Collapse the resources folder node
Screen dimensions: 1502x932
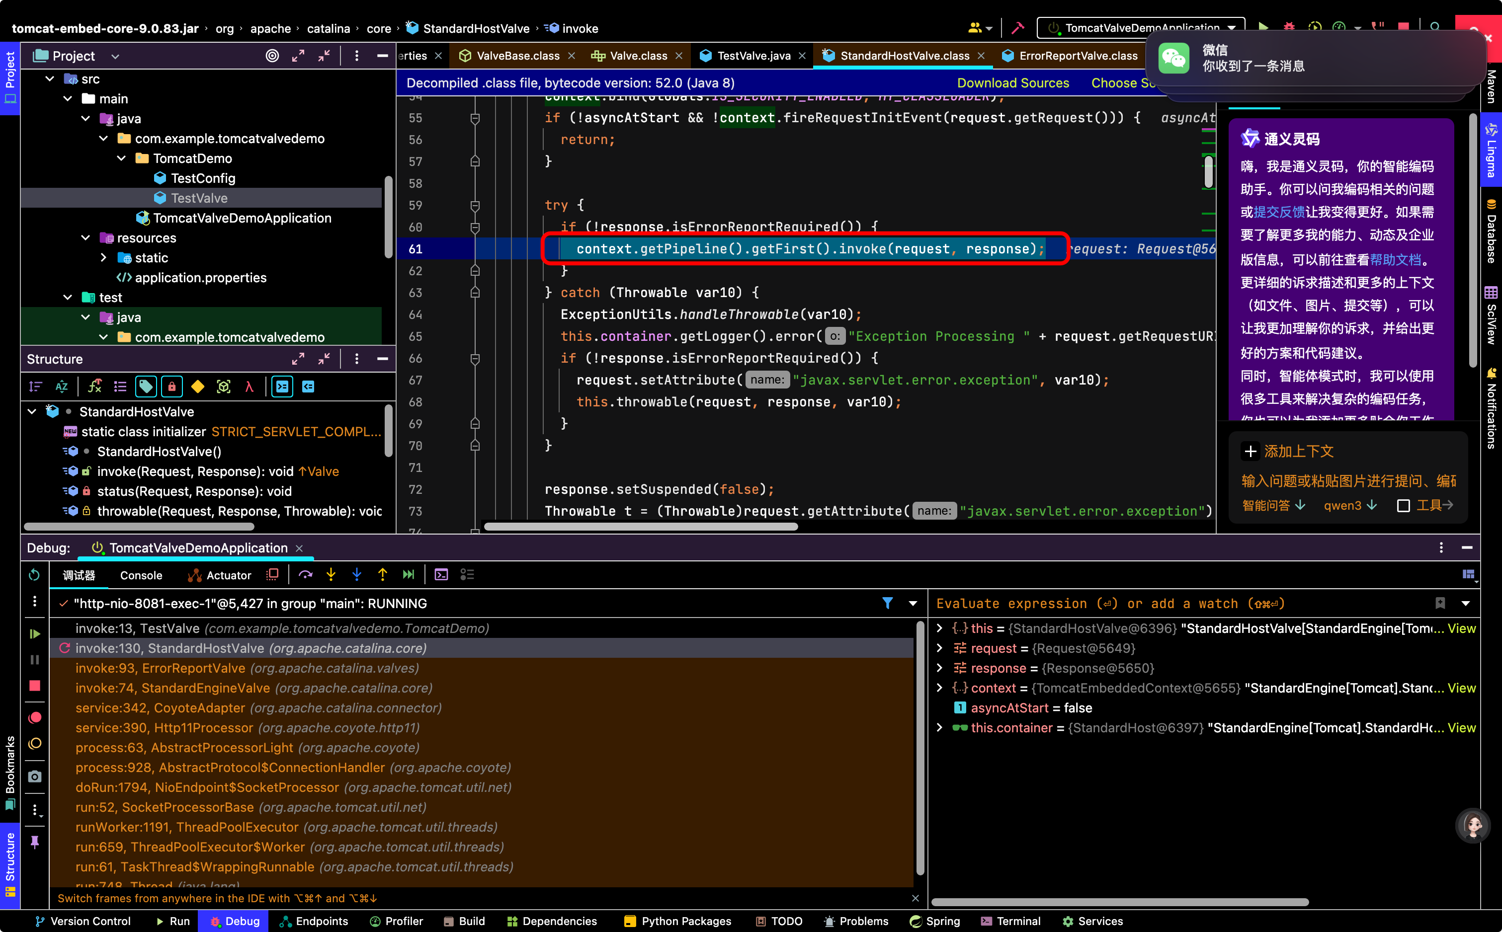[x=85, y=238]
